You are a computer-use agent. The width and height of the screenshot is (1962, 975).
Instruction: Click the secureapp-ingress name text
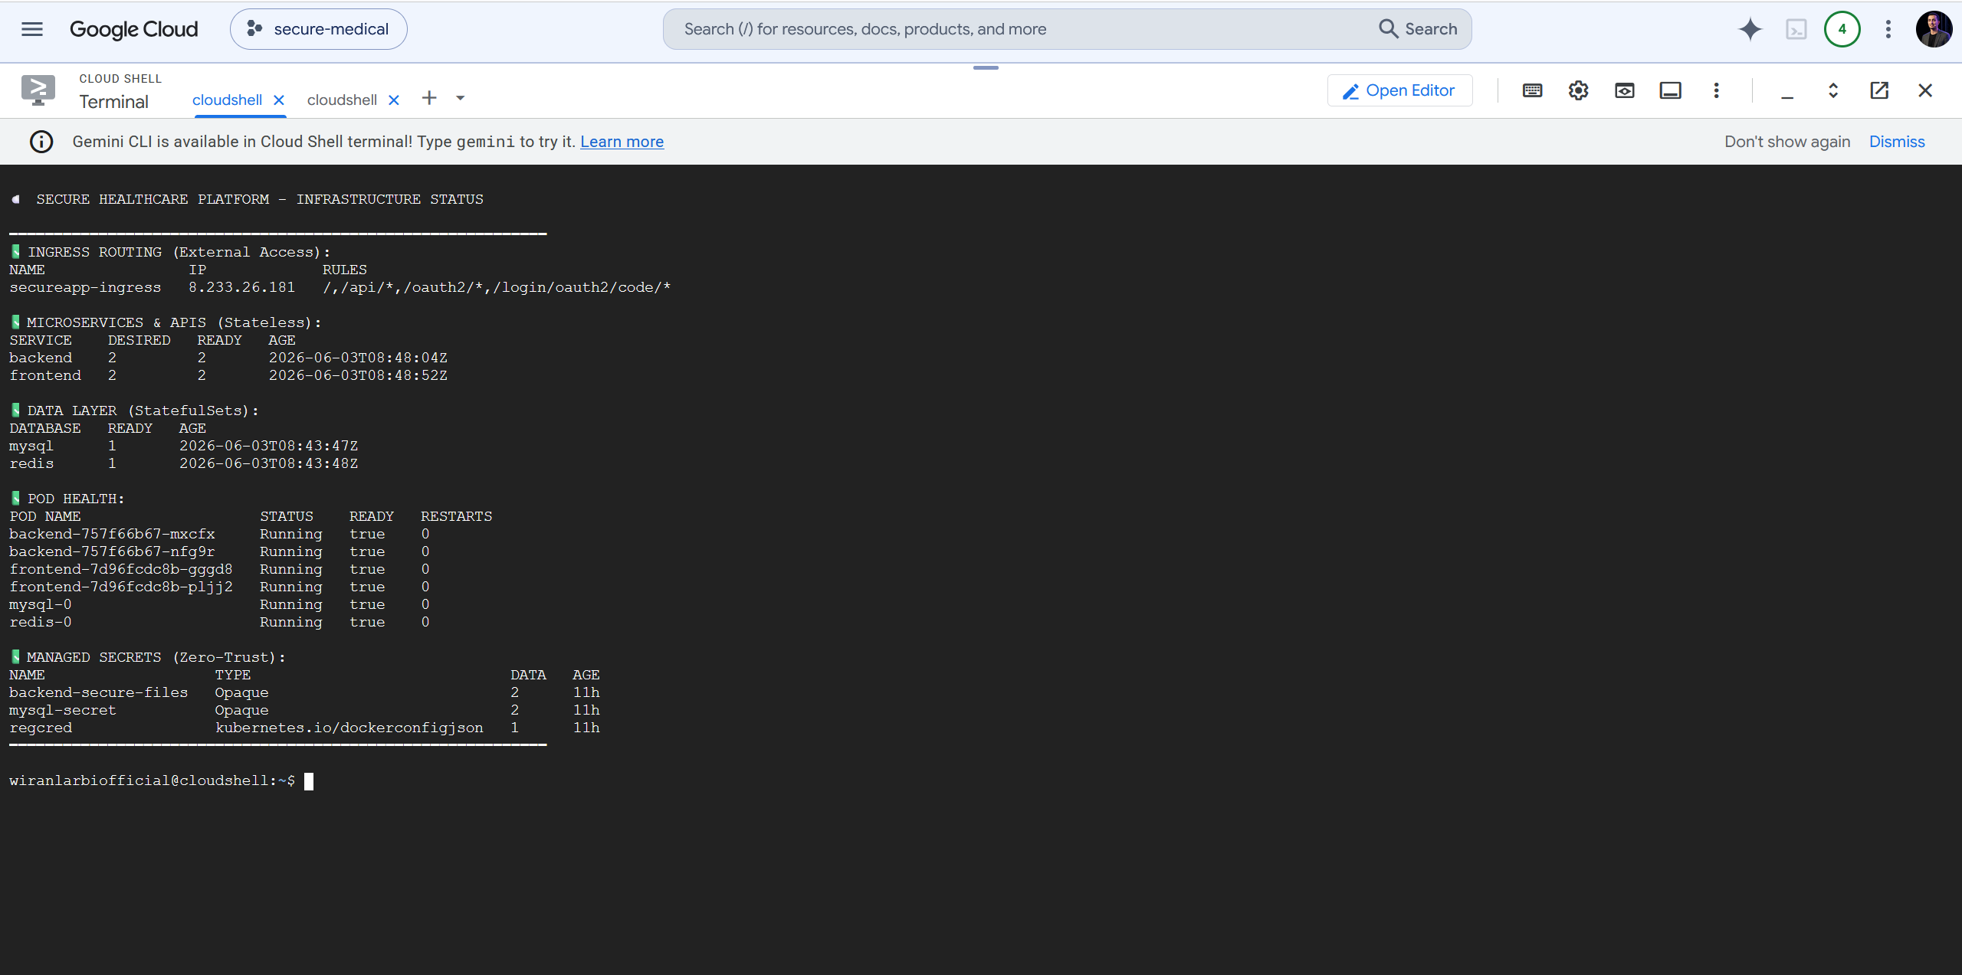(x=85, y=287)
